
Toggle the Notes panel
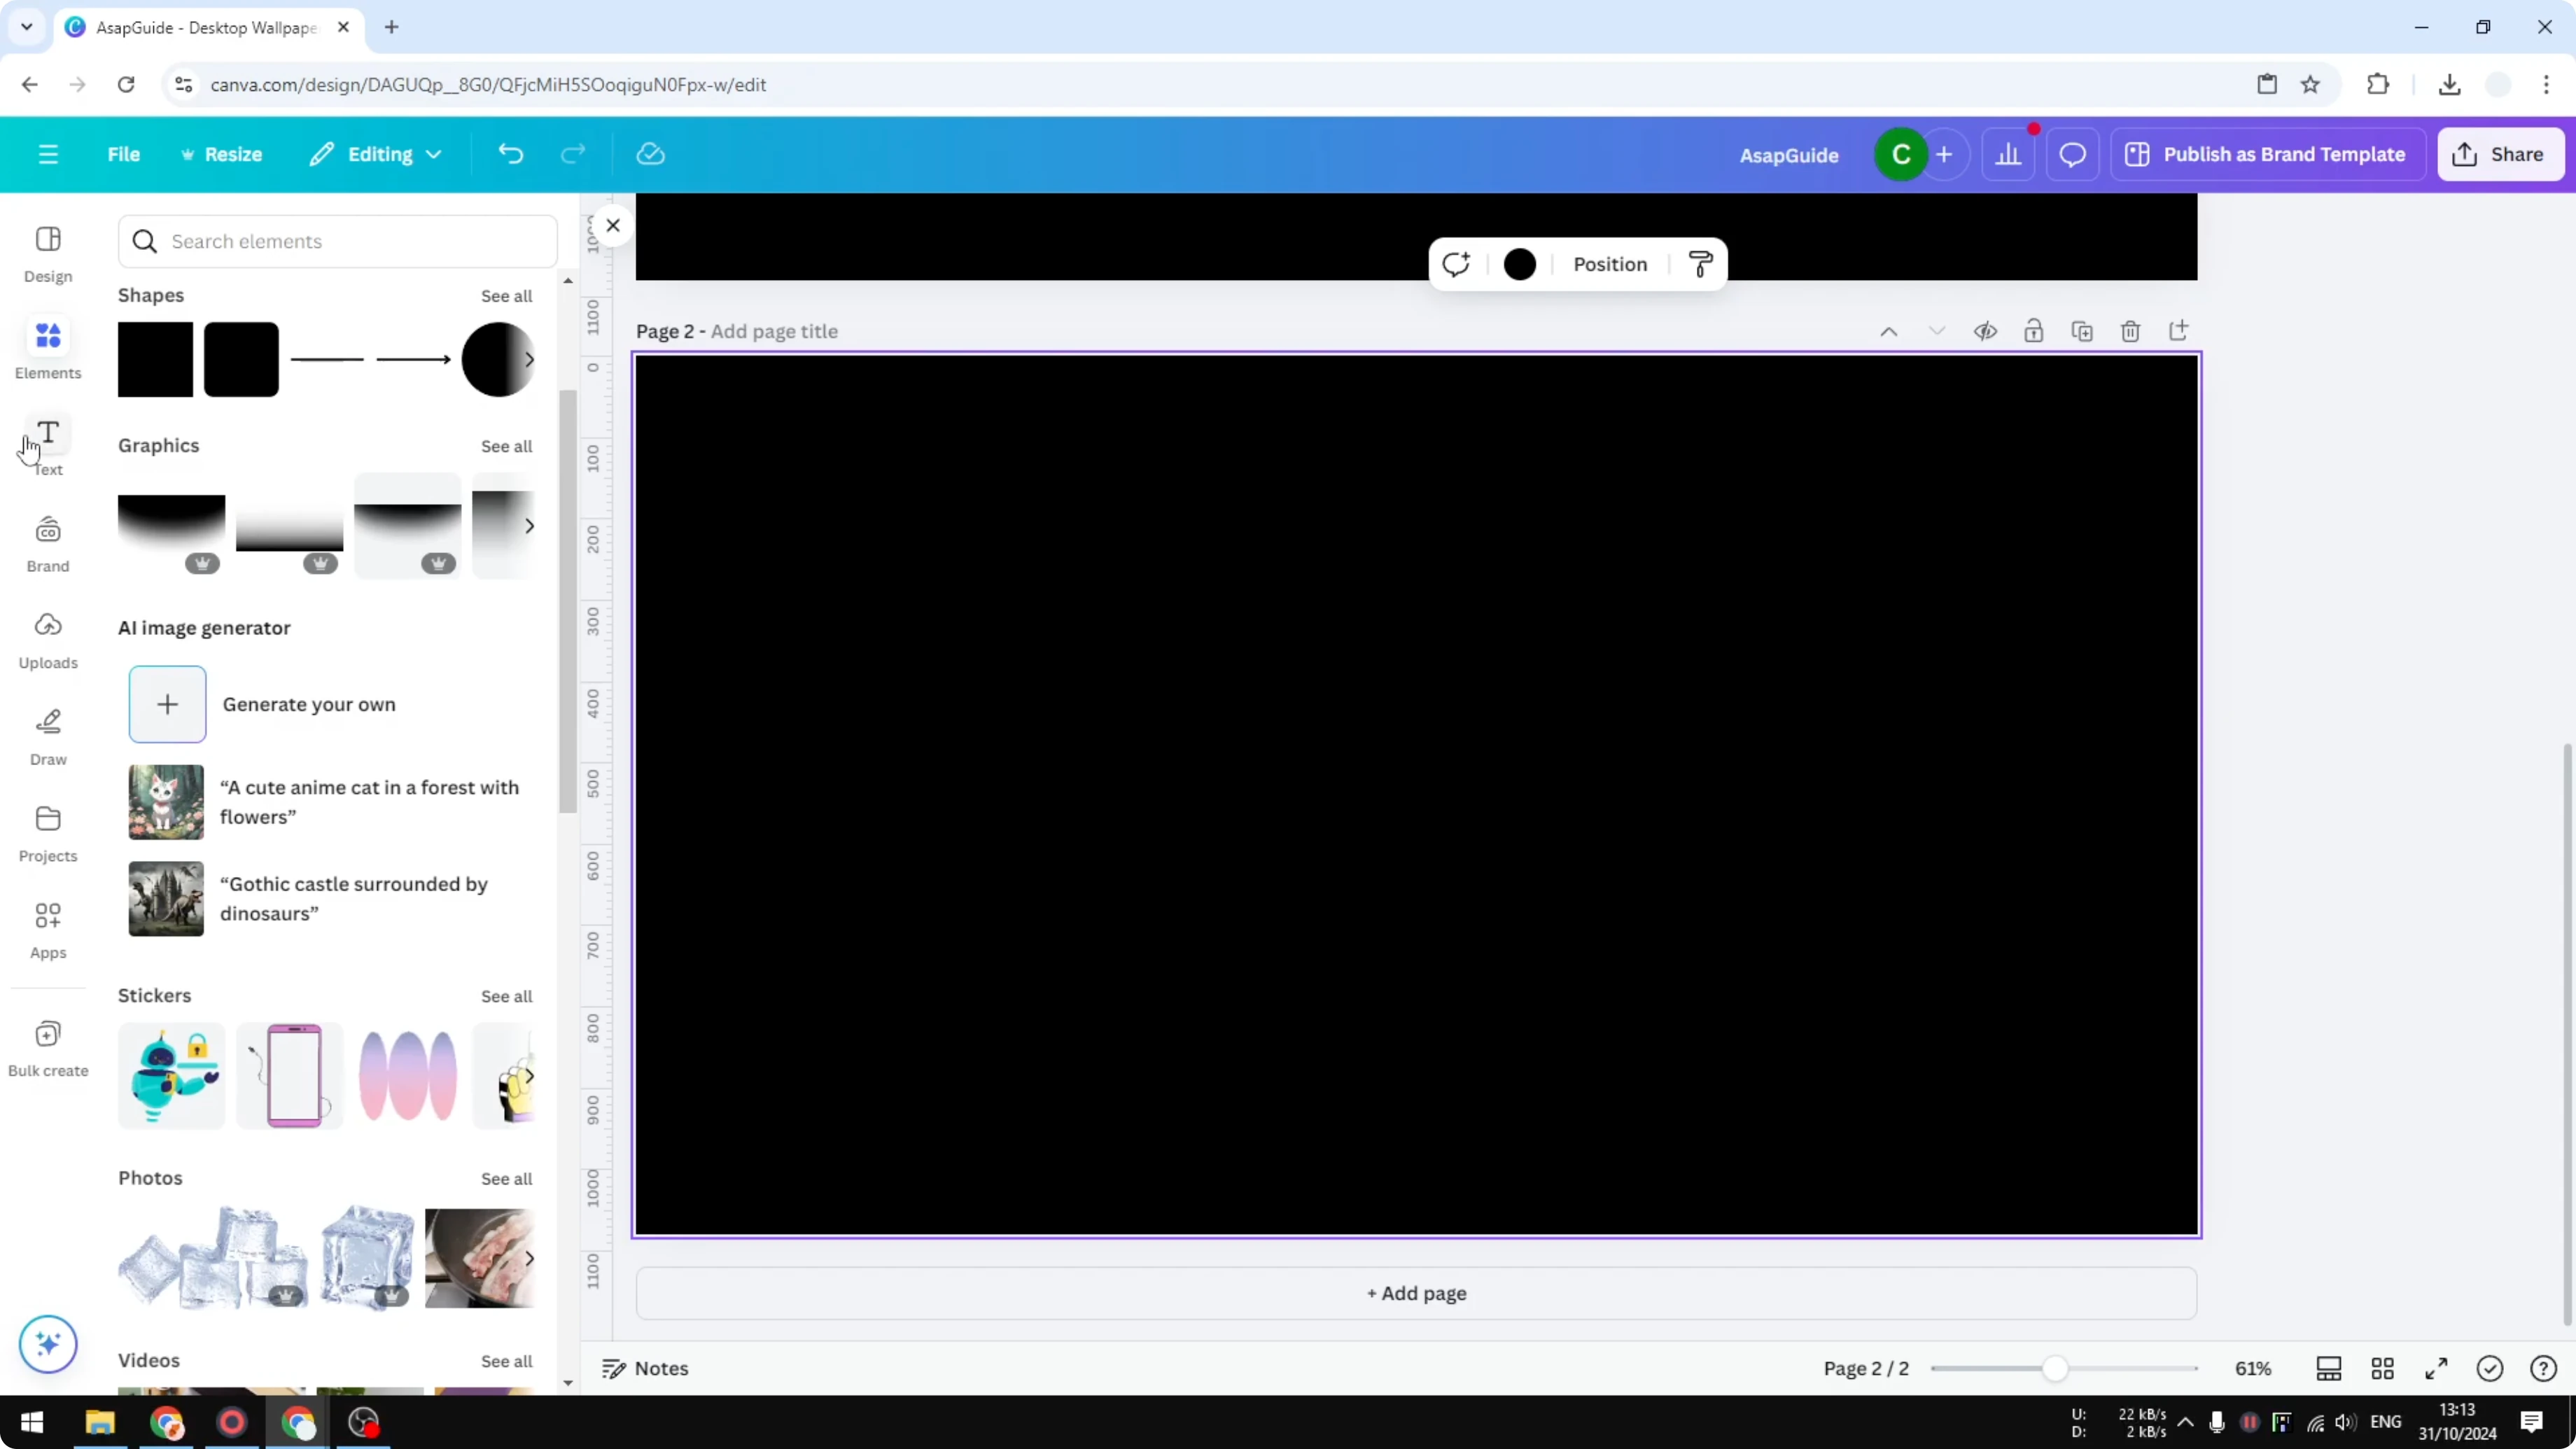(x=644, y=1368)
